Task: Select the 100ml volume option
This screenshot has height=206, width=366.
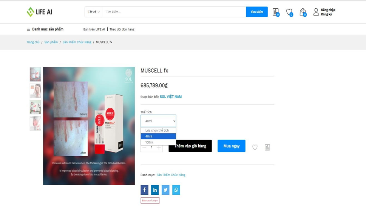Action: pyautogui.click(x=158, y=142)
